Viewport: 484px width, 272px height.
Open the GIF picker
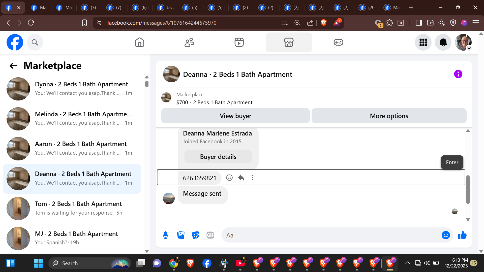pos(210,235)
